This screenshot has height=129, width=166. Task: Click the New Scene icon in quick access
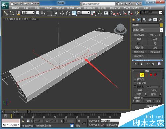pos(12,4)
